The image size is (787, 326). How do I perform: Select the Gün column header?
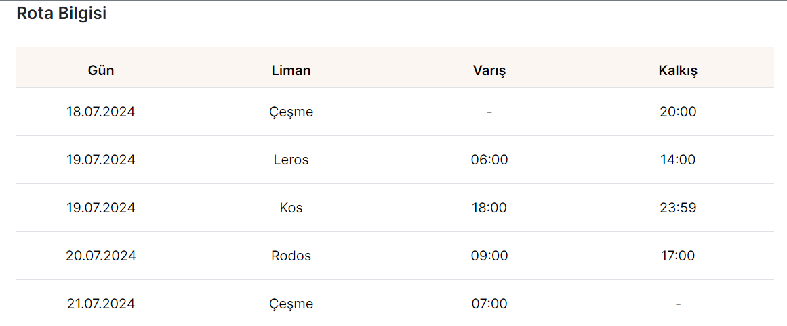click(x=101, y=70)
